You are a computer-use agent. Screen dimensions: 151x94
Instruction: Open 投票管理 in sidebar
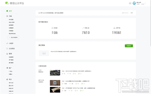click(x=11, y=28)
